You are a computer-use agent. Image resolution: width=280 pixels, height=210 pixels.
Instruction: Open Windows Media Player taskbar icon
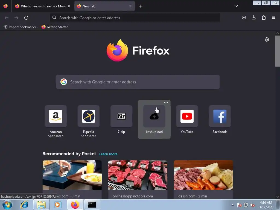click(x=58, y=205)
